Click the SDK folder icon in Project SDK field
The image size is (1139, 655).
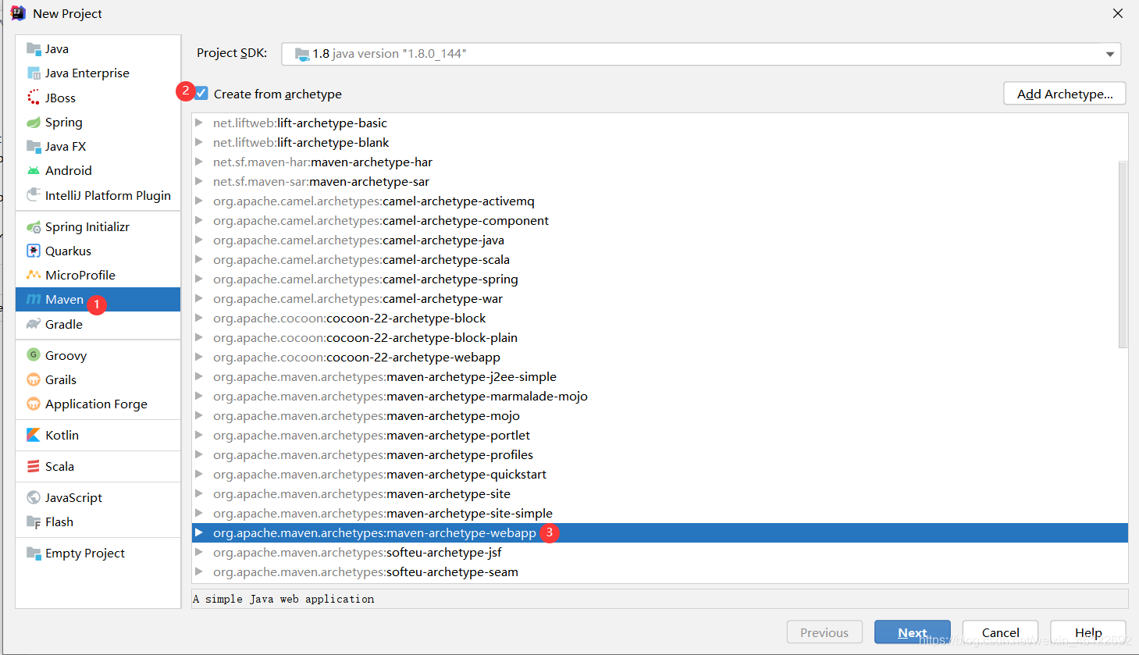click(x=302, y=54)
